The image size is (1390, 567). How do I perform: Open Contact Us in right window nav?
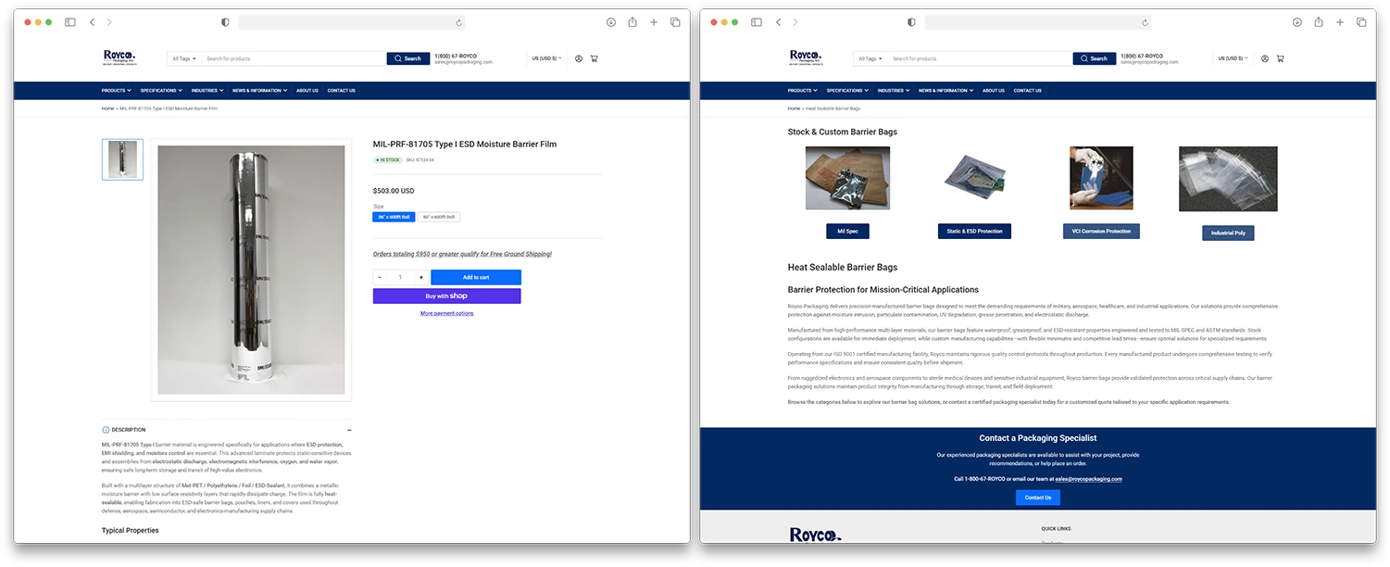click(x=1028, y=91)
